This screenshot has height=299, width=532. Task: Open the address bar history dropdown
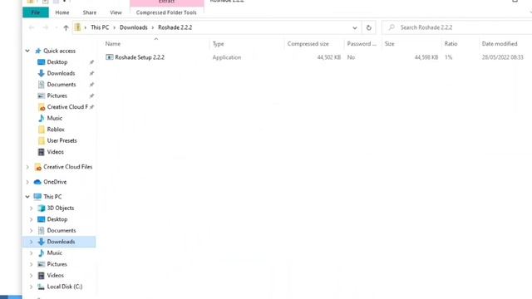355,27
